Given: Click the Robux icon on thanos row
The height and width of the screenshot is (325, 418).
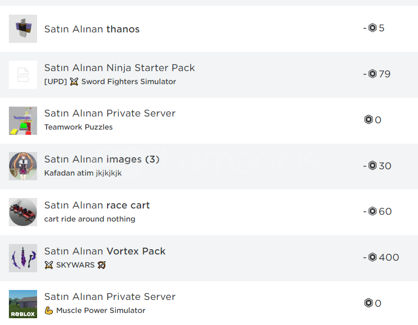Looking at the screenshot, I should point(373,28).
